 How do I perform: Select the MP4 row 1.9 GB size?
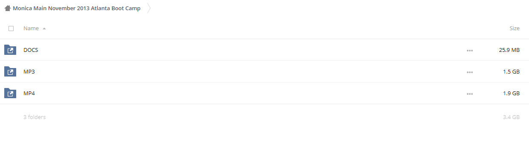tap(511, 93)
